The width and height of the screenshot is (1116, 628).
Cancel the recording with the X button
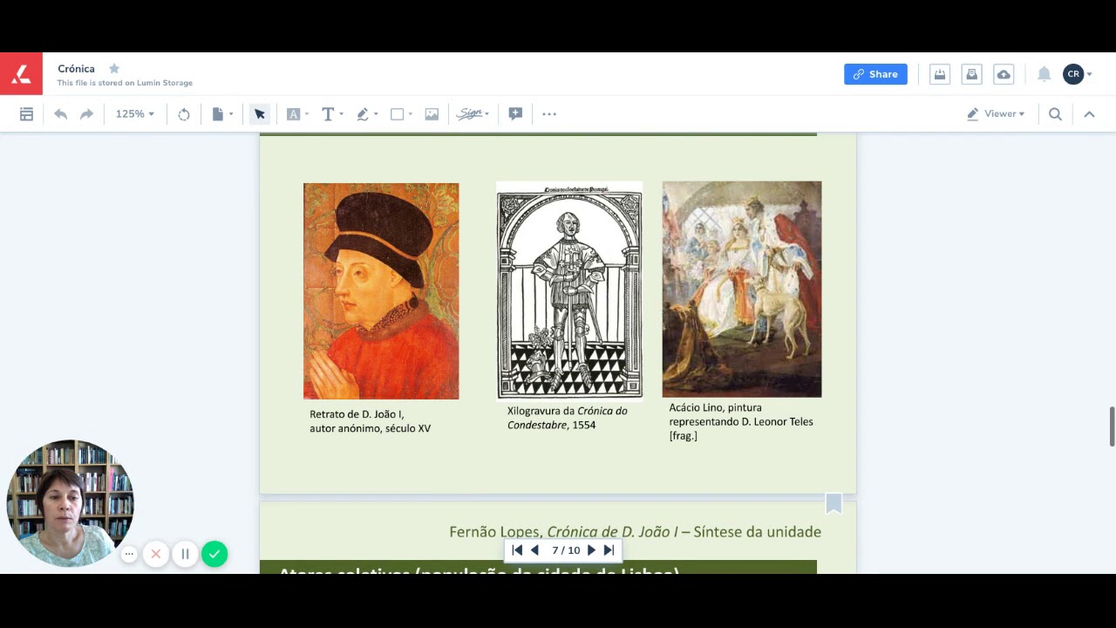(156, 554)
